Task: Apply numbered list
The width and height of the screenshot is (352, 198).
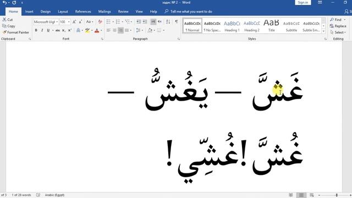Action: click(118, 22)
